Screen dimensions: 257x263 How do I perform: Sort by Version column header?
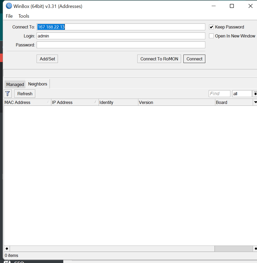coord(177,102)
